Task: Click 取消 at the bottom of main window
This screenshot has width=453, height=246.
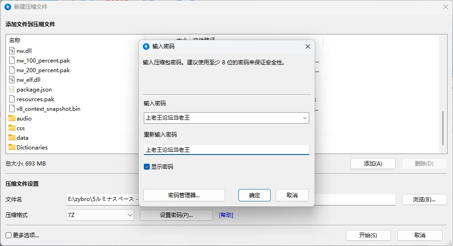Action: click(420, 235)
